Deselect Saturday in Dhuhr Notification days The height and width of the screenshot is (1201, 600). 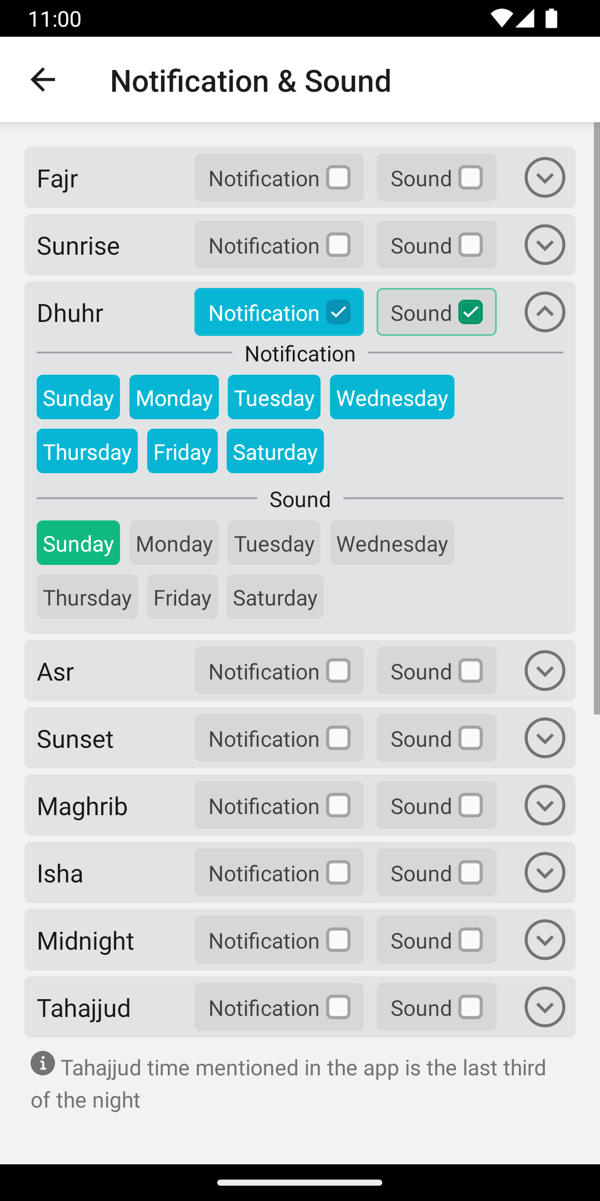point(275,451)
